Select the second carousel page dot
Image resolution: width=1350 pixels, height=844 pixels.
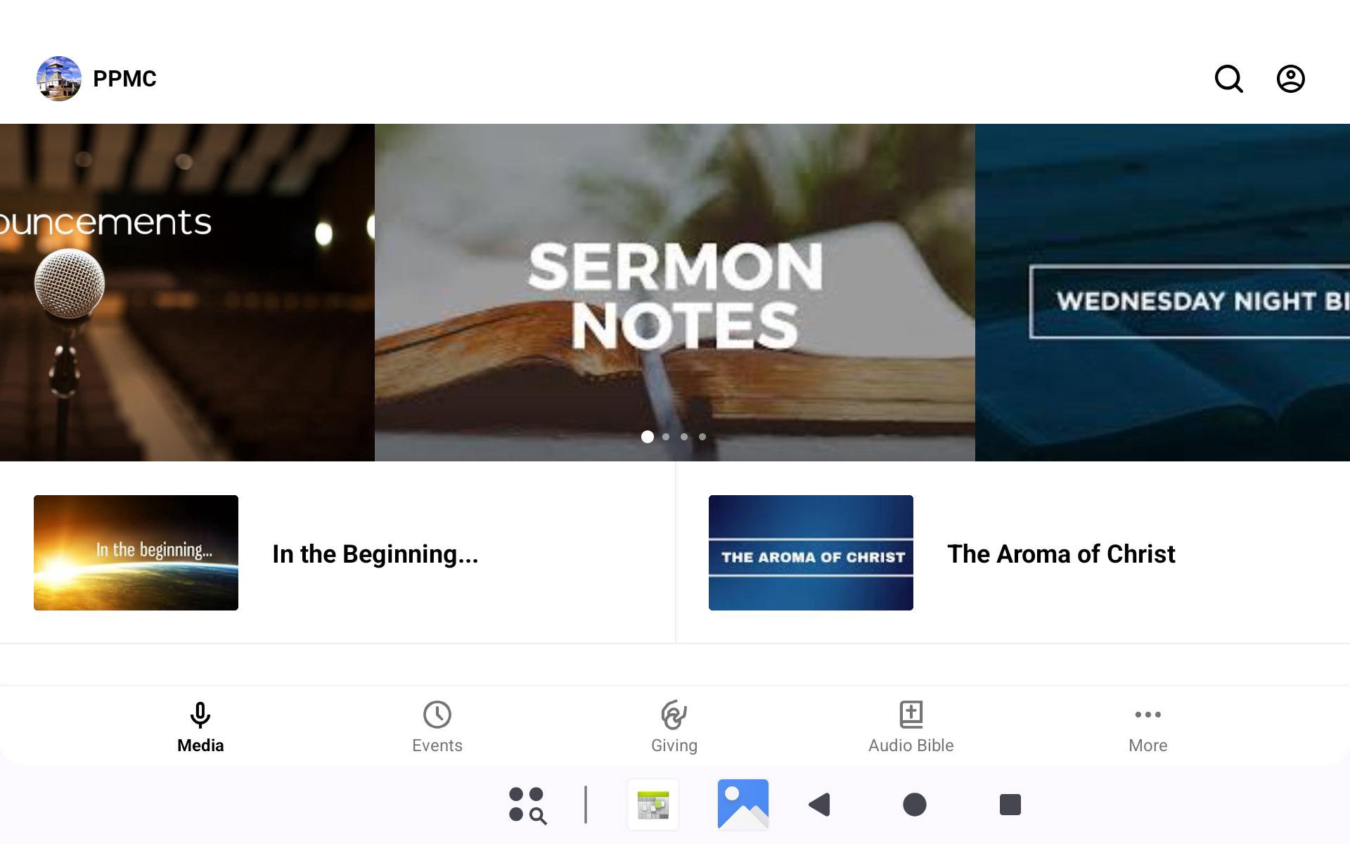click(x=666, y=437)
